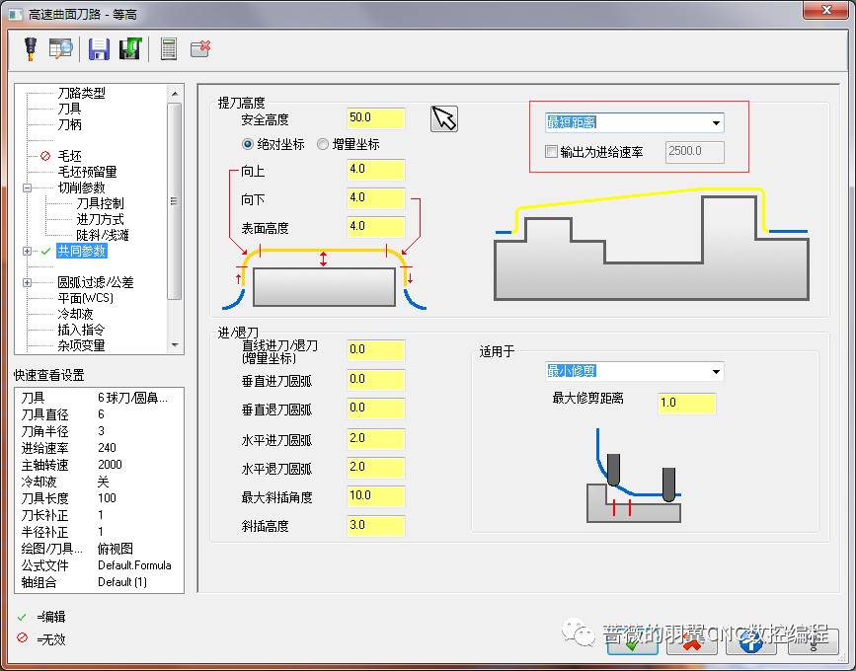Click the tree vertical scrollbar thumb
This screenshot has width=856, height=671.
(x=175, y=201)
